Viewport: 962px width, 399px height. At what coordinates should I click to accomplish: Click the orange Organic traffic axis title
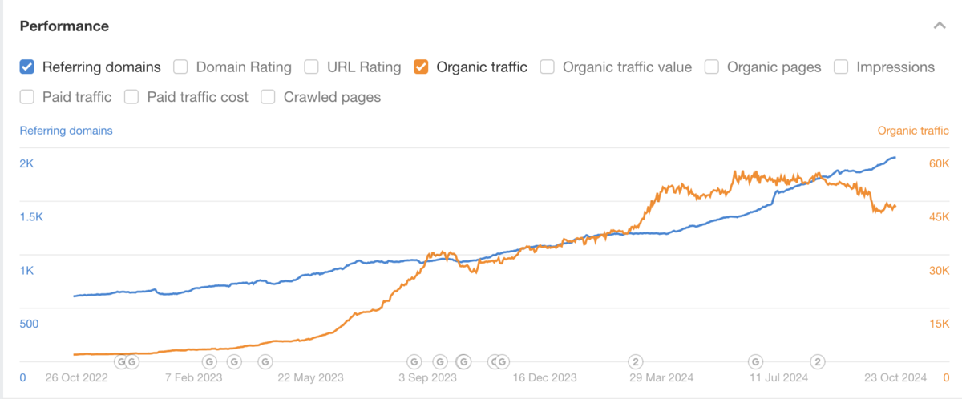tap(913, 131)
